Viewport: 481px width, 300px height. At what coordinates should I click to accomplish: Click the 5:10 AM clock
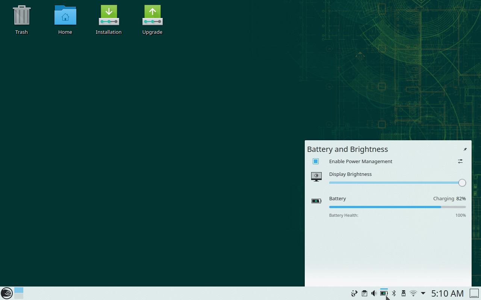447,293
